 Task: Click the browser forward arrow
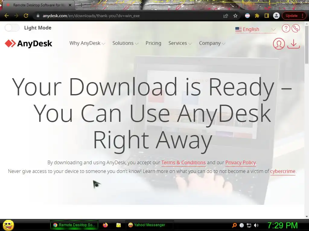[x=16, y=16]
